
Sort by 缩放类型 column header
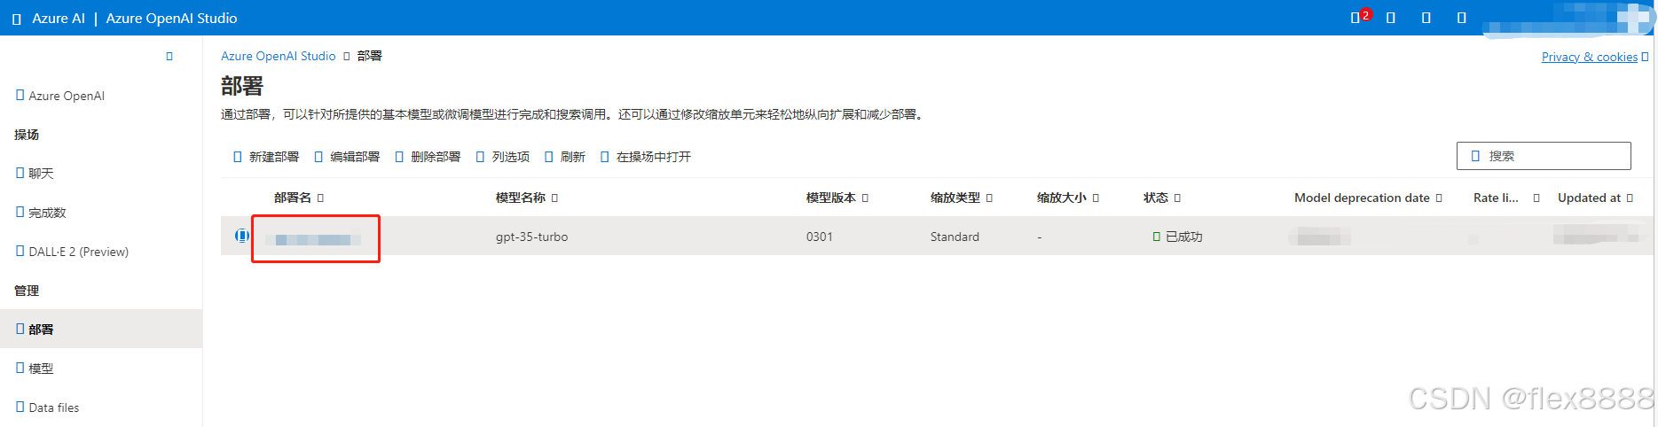coord(961,198)
